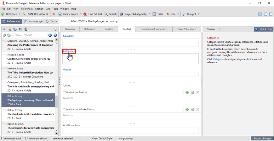This screenshot has width=274, height=141.
Task: Expand the Project bibliography dropdown arrow
Action: (150, 14)
